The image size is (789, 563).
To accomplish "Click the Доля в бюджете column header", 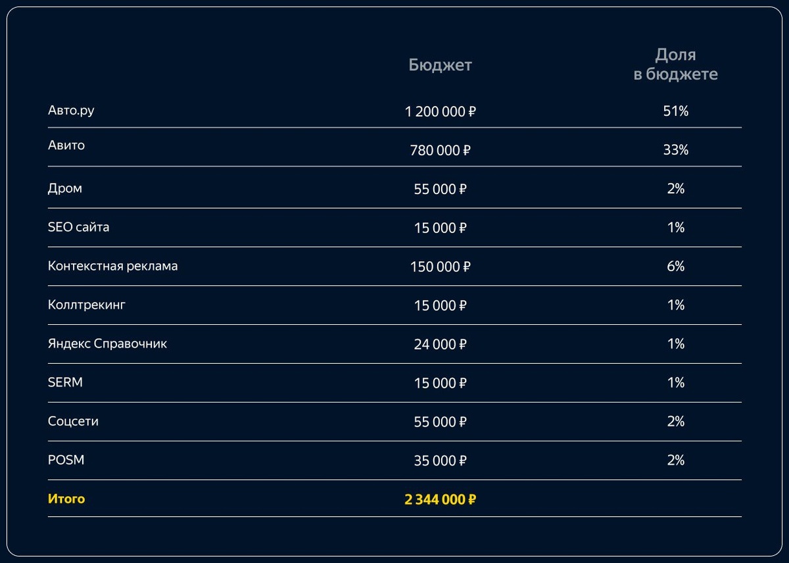I will (675, 64).
